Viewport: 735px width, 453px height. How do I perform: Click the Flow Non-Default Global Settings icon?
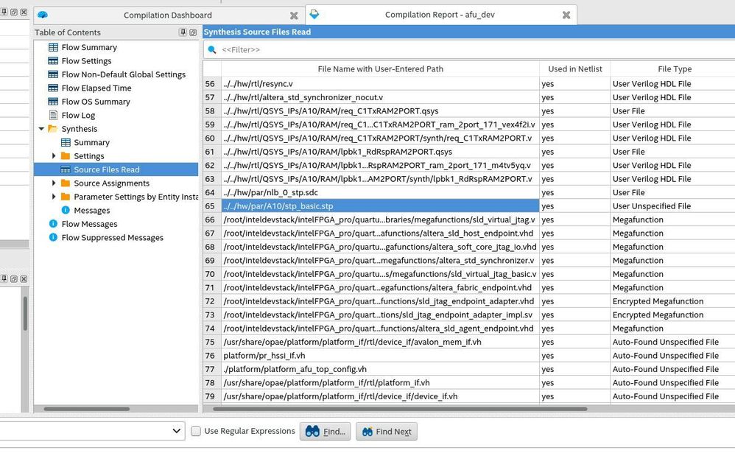[x=54, y=74]
